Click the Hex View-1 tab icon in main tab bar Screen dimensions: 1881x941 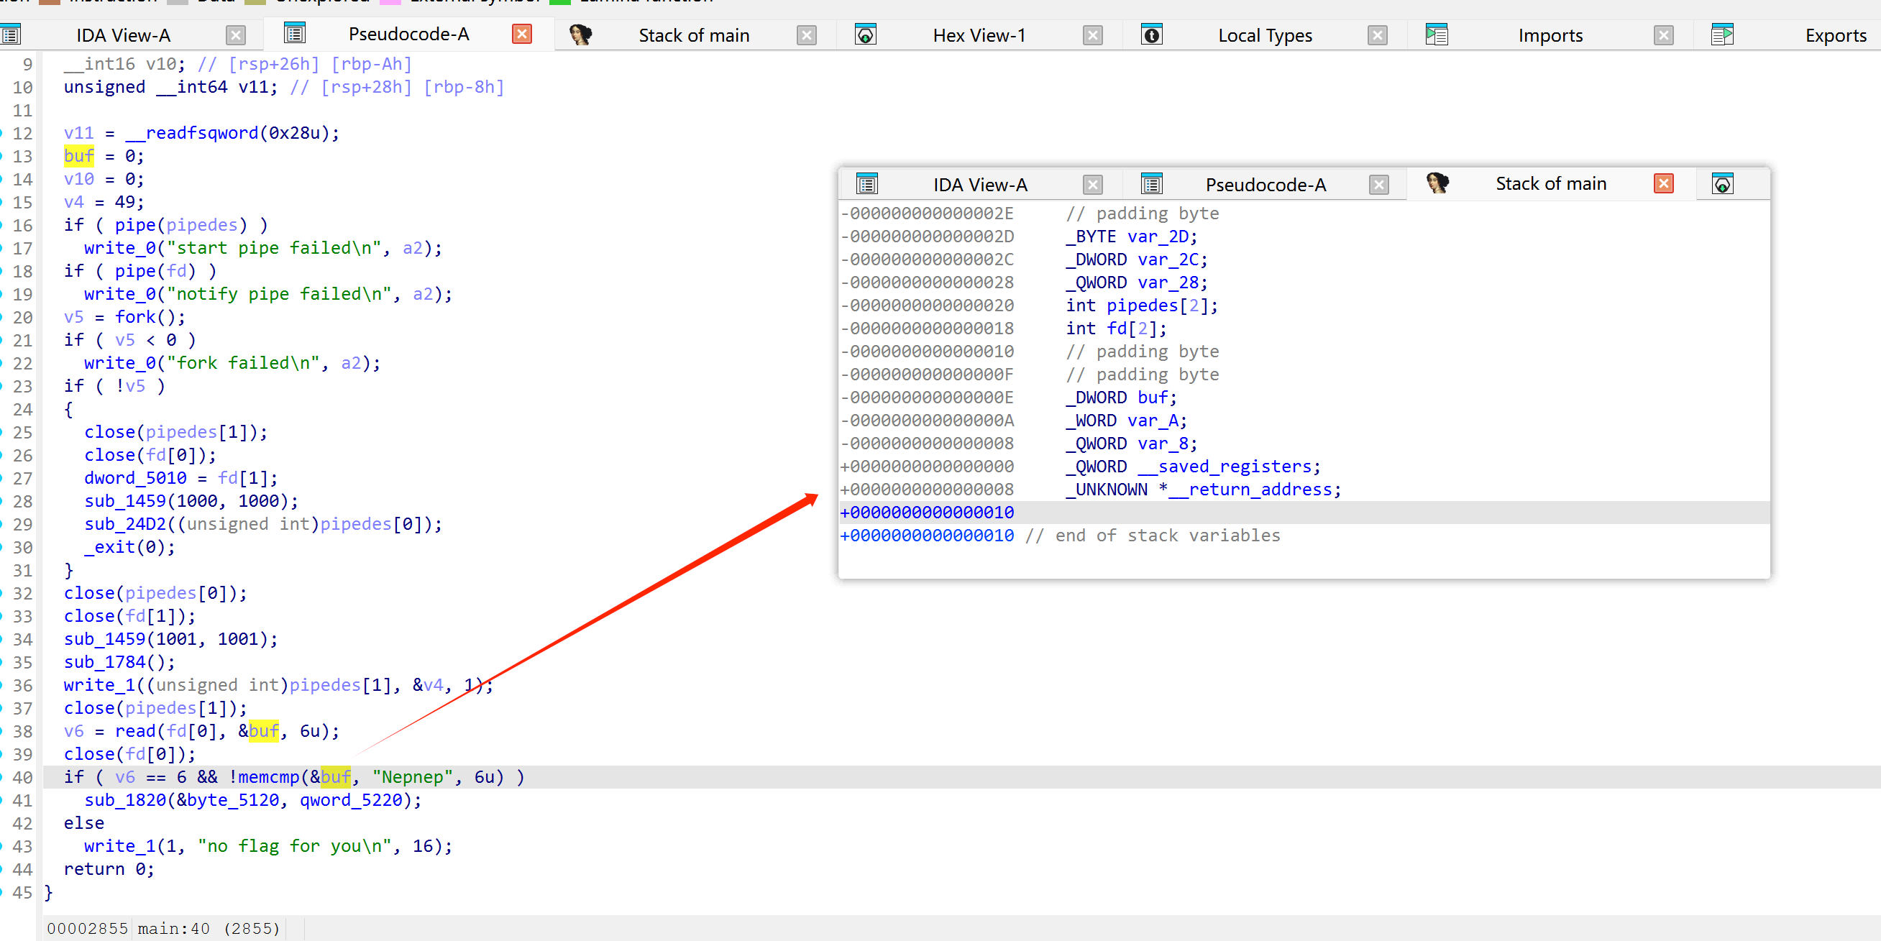pos(865,35)
